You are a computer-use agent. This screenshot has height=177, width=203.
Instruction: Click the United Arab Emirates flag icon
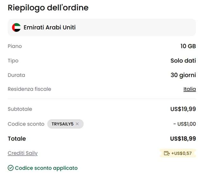click(x=16, y=28)
